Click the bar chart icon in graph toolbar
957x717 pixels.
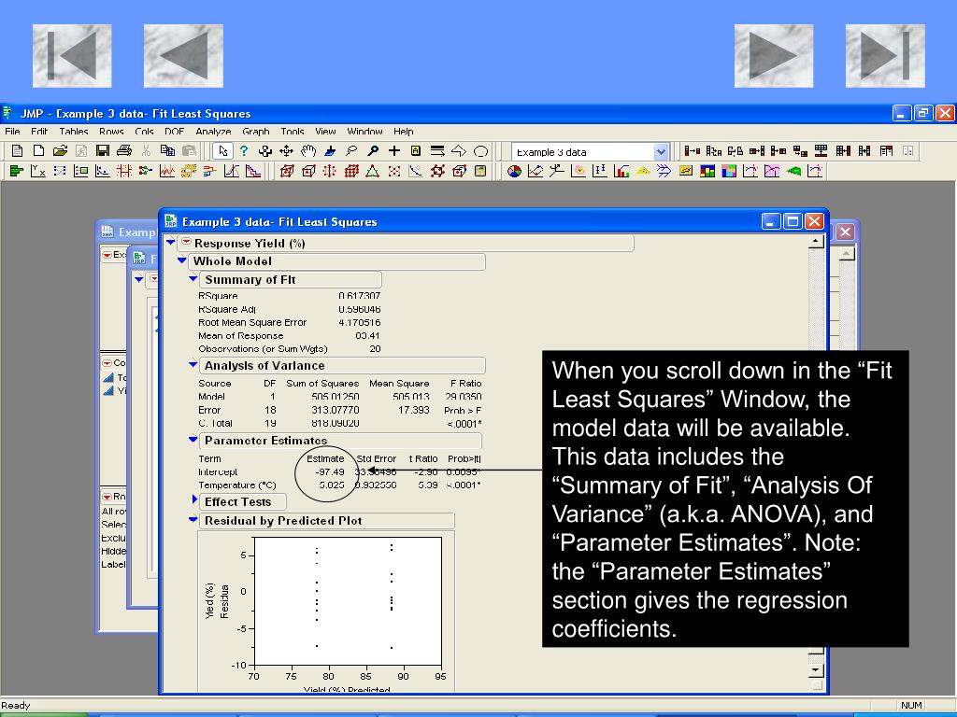pos(621,172)
